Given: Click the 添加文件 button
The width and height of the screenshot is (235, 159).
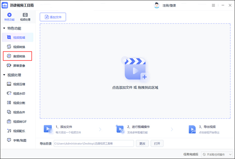Looking at the screenshot, I should click(53, 17).
